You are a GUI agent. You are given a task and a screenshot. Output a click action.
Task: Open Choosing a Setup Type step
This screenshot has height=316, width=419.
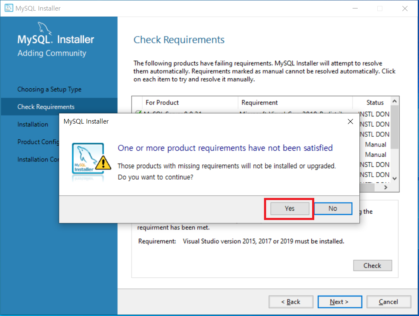(x=49, y=89)
